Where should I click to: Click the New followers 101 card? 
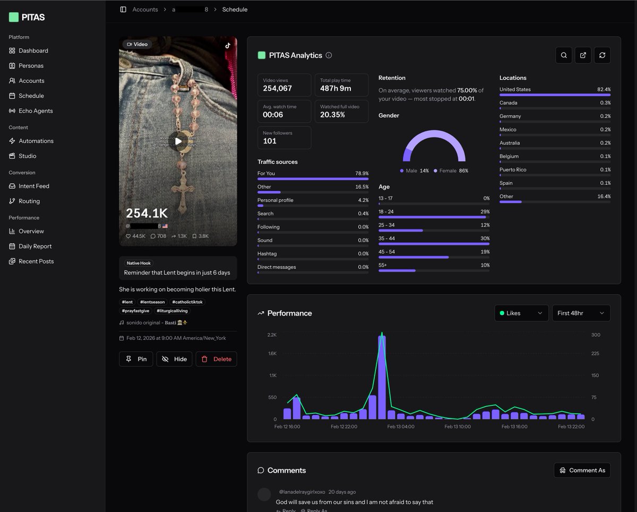click(284, 138)
